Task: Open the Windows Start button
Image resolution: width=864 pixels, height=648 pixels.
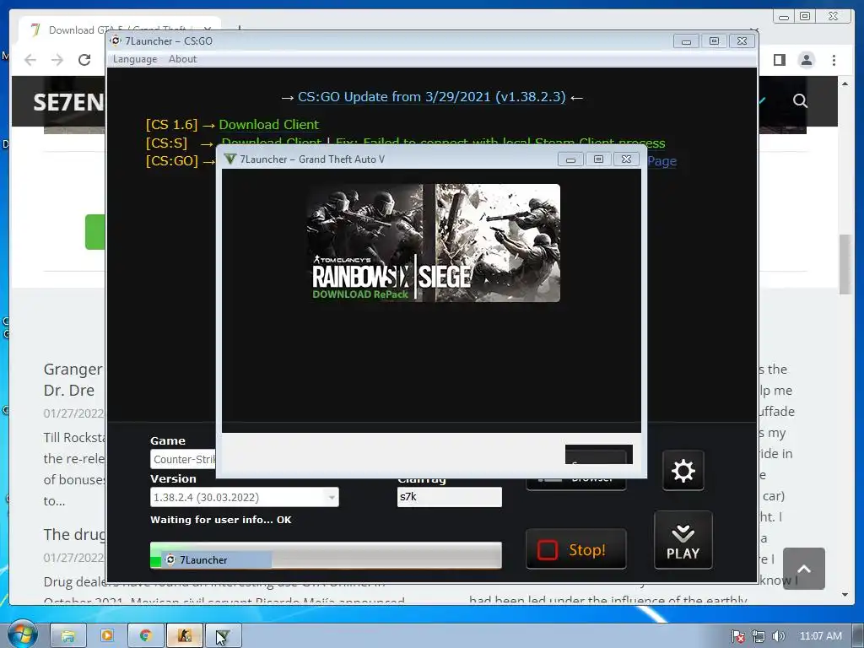Action: [x=22, y=634]
